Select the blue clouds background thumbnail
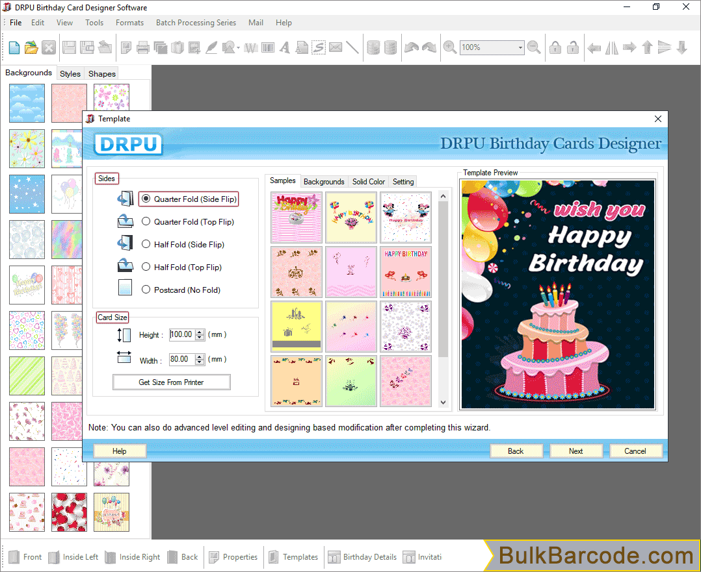701x572 pixels. tap(27, 103)
